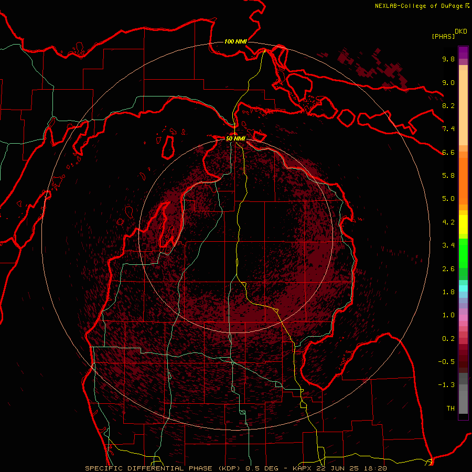Click the dark purple band atop the color bar
The image size is (472, 472).
463,52
